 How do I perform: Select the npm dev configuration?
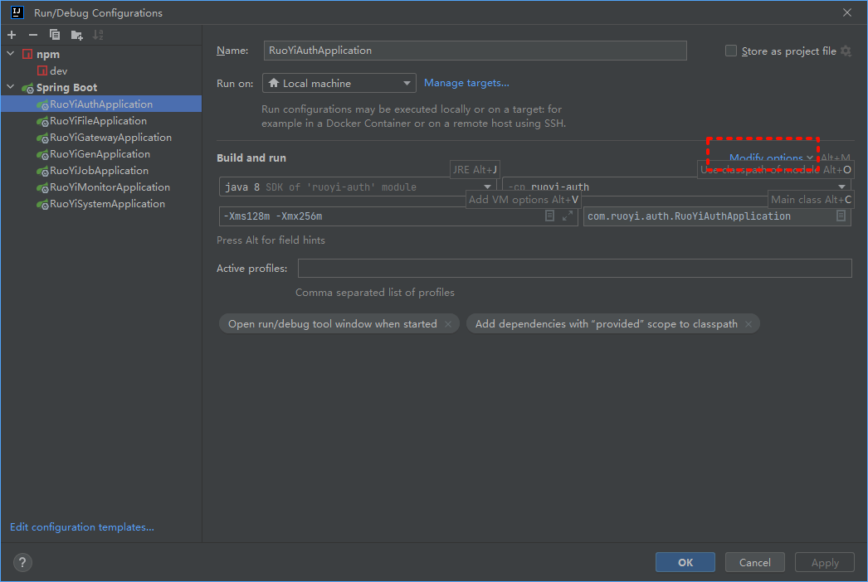coord(58,71)
